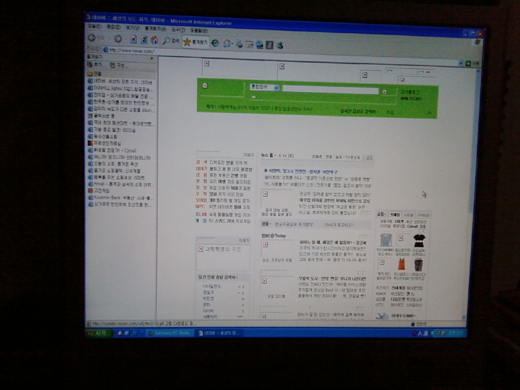Switch to the 스포츠 news tab
520x390 pixels.
pos(317,156)
